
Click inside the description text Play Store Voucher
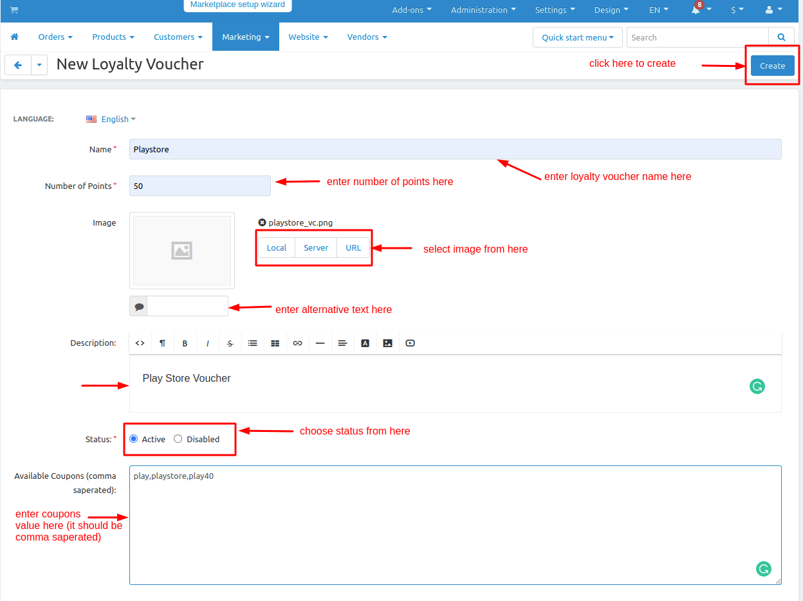(187, 378)
